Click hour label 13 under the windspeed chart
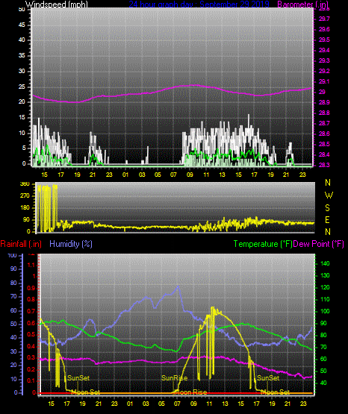 222,175
